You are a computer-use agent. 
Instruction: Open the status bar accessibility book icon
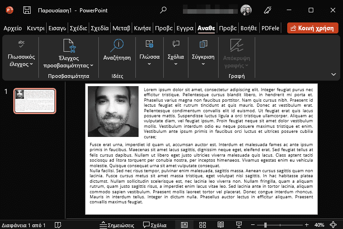(x=58, y=225)
